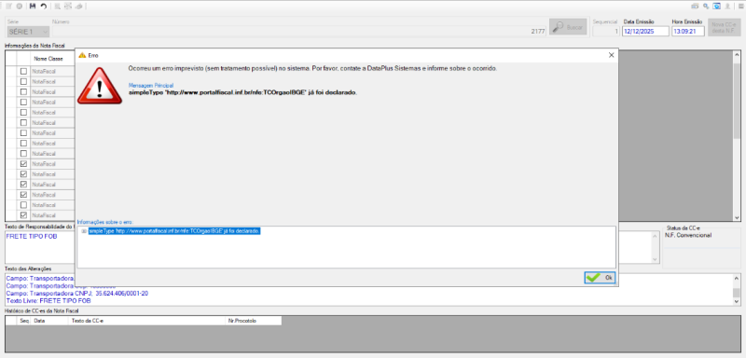Click the Save floppy disk toolbar icon
Image resolution: width=746 pixels, height=358 pixels.
pos(33,7)
